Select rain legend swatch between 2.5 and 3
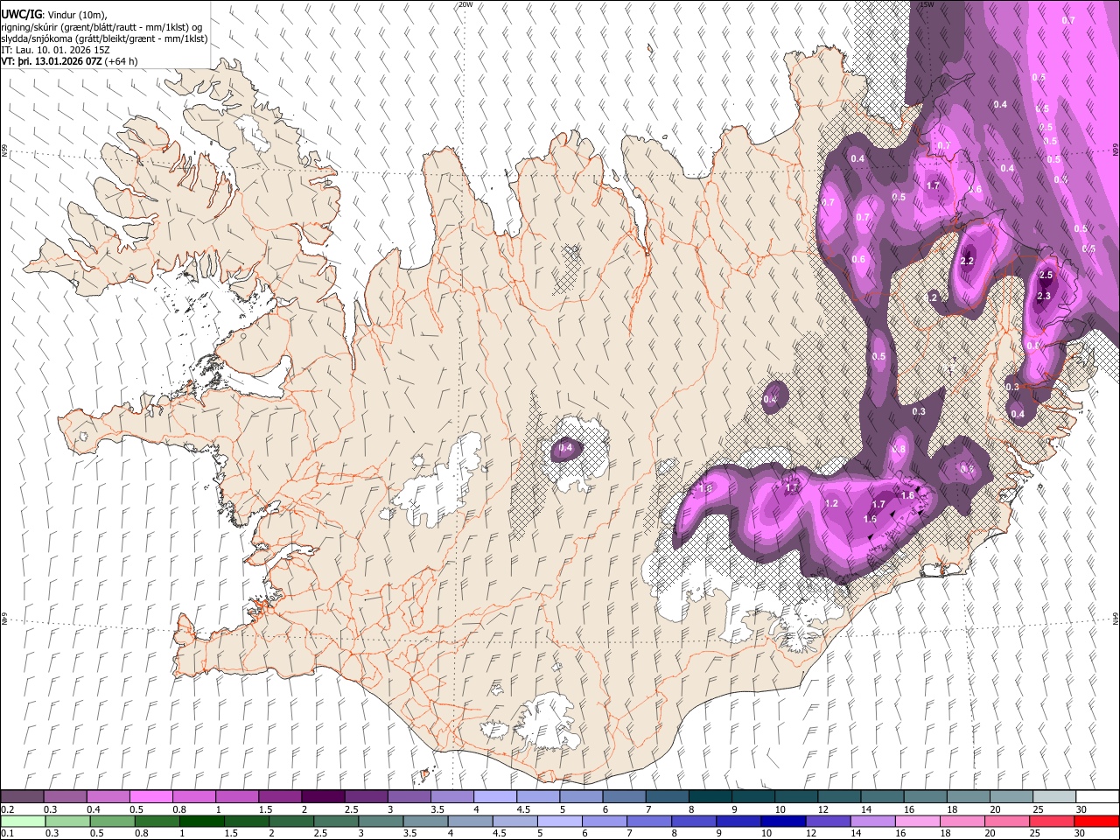The image size is (1120, 840). (x=335, y=821)
